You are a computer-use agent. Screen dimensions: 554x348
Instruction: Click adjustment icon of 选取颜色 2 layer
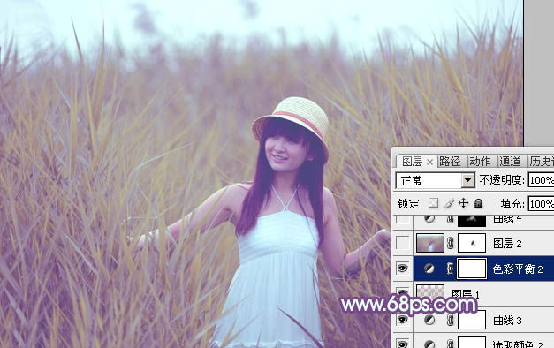[x=429, y=344]
